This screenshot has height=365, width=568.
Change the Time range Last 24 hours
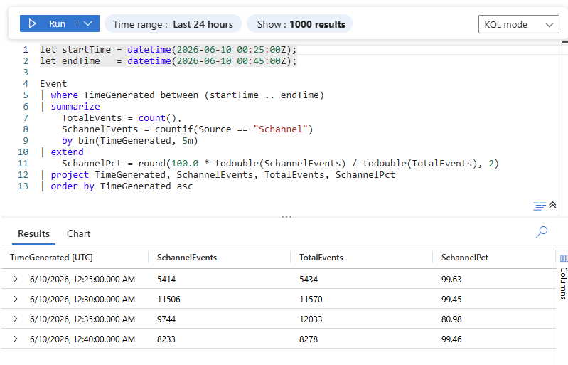tap(173, 24)
